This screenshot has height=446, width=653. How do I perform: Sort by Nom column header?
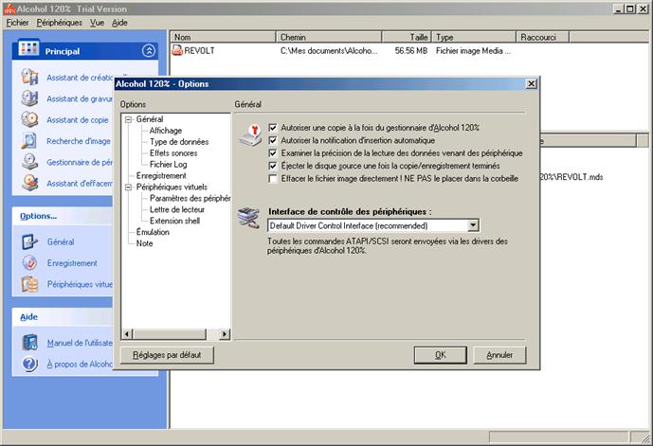(x=223, y=37)
